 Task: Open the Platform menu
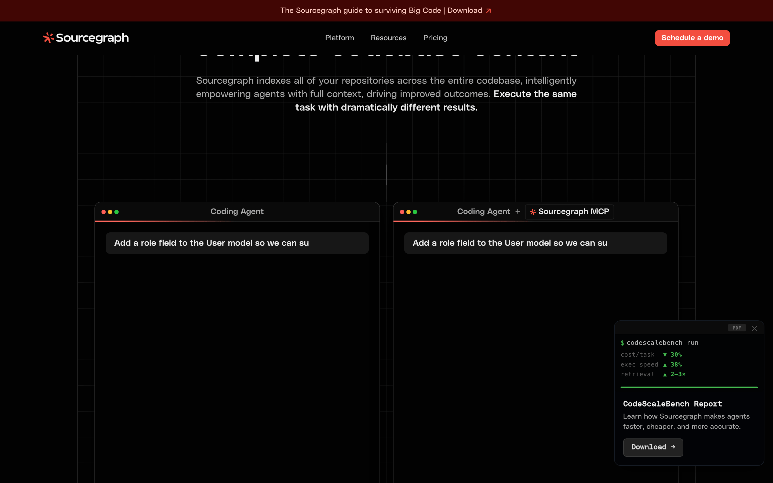[x=340, y=38]
